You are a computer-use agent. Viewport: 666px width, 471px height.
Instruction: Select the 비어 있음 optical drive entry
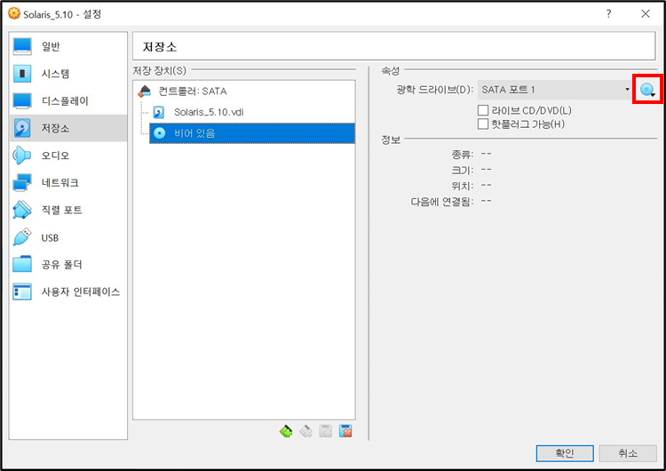tap(252, 133)
